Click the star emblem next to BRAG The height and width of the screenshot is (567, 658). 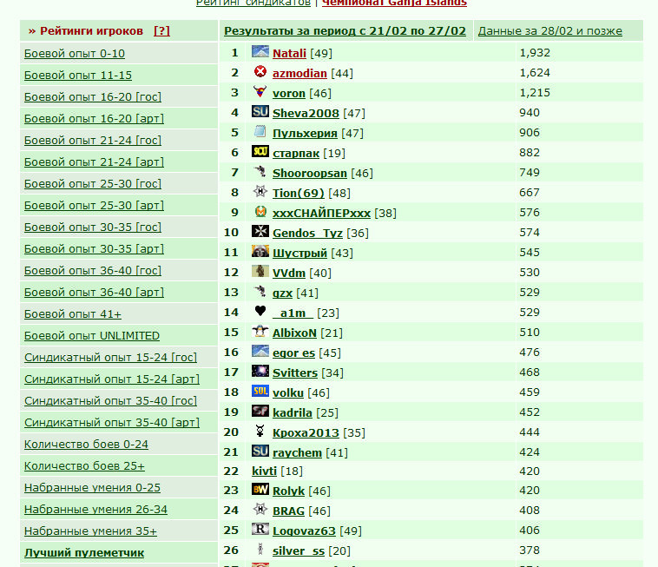tap(260, 509)
